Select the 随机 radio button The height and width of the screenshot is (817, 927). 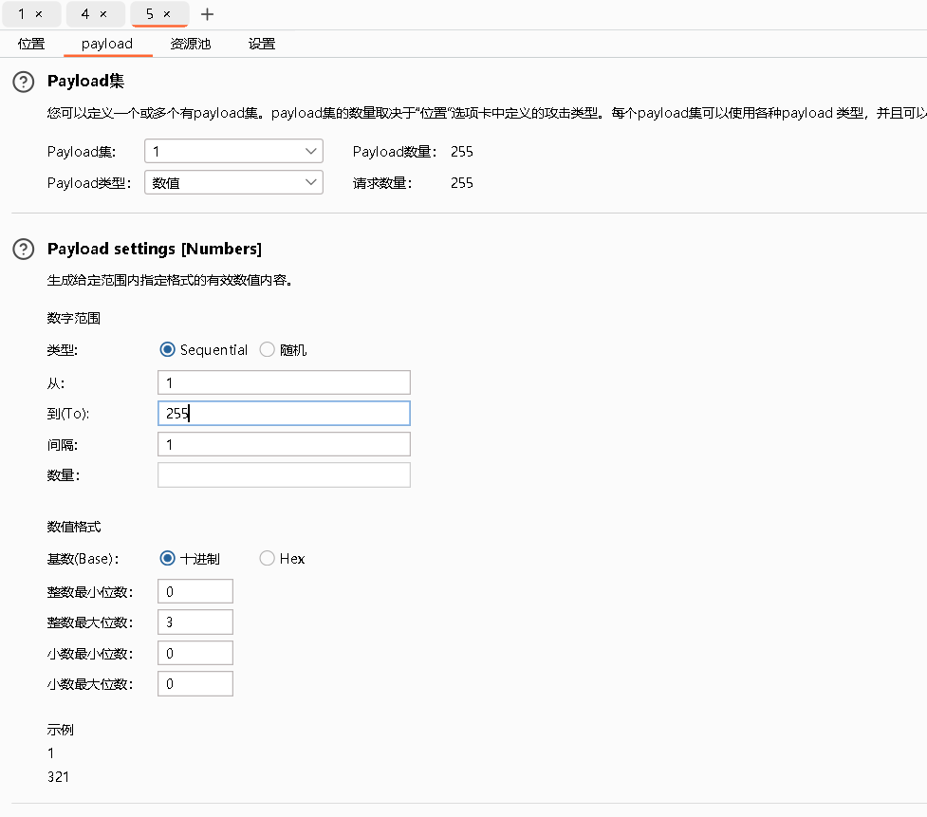point(268,350)
